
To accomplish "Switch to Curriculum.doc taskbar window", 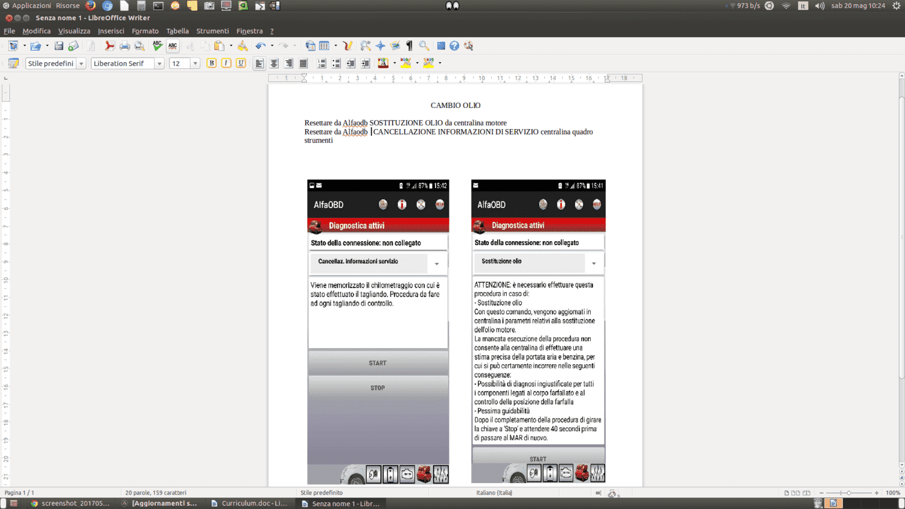I will [249, 504].
